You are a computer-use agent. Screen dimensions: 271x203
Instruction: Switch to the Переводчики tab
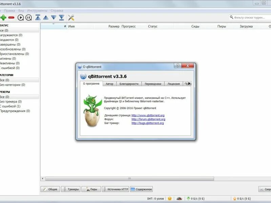(153, 84)
